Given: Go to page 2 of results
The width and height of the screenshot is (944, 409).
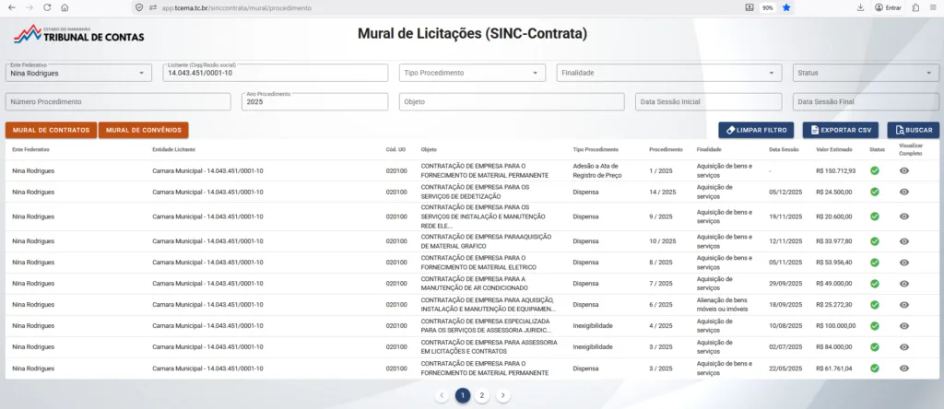Looking at the screenshot, I should coord(482,395).
